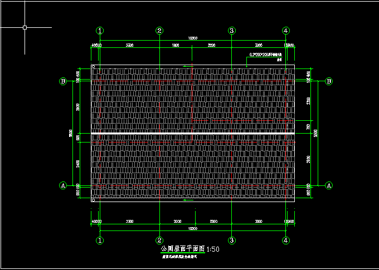Select axis bubble 3 above the plan
379x270 pixels.
(x=231, y=31)
